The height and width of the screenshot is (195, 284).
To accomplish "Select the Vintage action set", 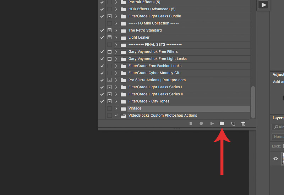I will point(189,108).
